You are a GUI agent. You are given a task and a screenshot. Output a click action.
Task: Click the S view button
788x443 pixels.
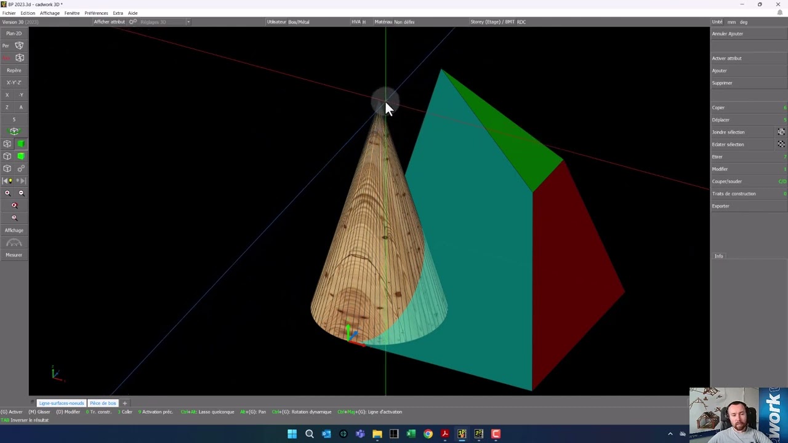point(14,119)
